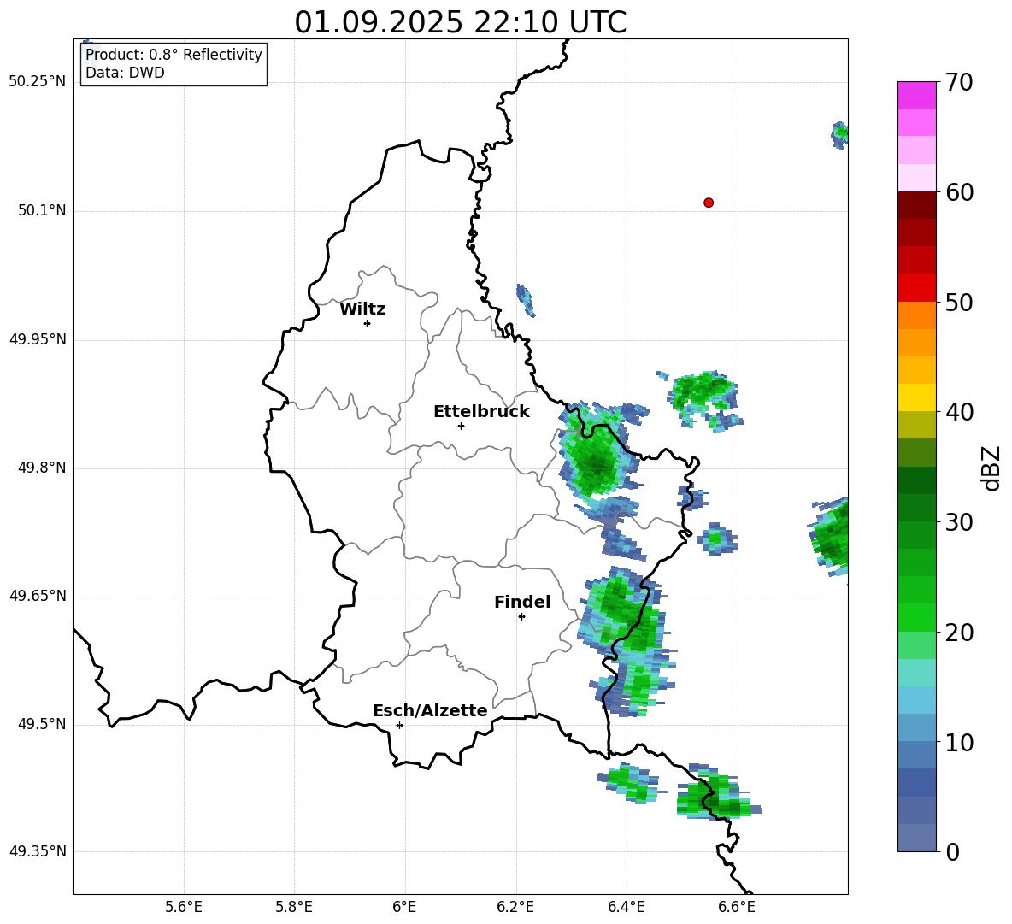Click the 6.6°E longitude label
Viewport: 1012px width, 924px height.
pyautogui.click(x=737, y=907)
